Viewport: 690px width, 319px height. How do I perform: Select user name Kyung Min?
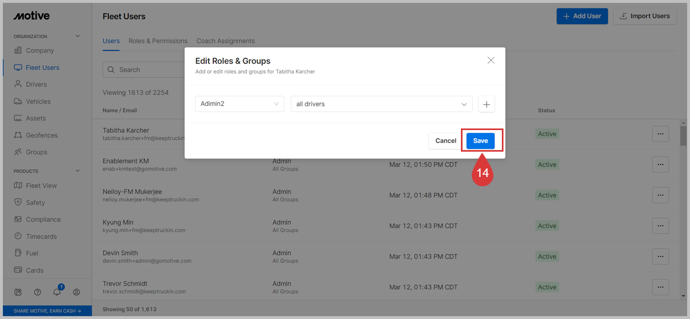click(x=118, y=222)
